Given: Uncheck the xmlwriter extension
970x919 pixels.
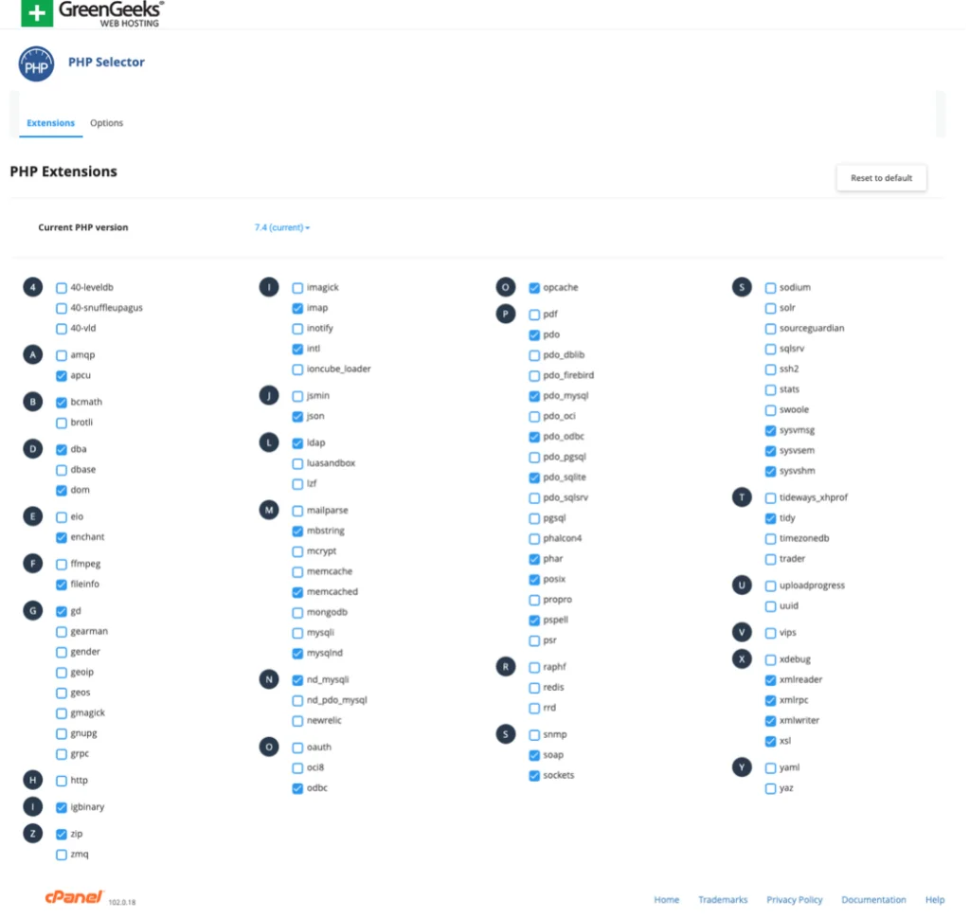Looking at the screenshot, I should coord(770,721).
